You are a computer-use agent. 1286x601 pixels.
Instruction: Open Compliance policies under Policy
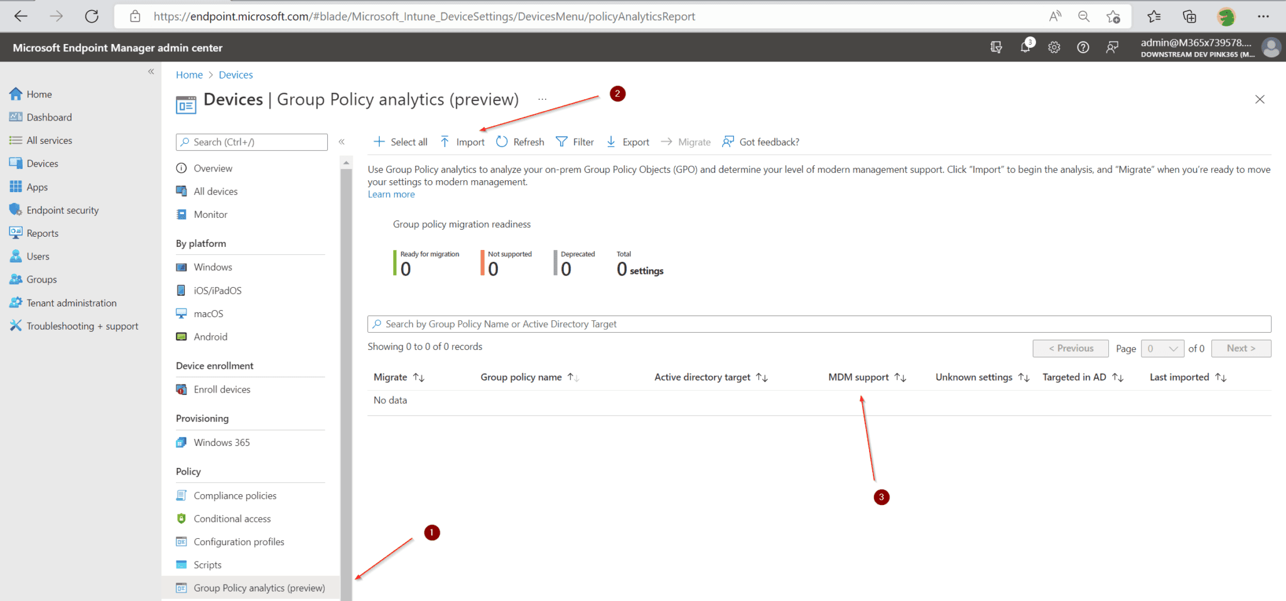click(235, 495)
